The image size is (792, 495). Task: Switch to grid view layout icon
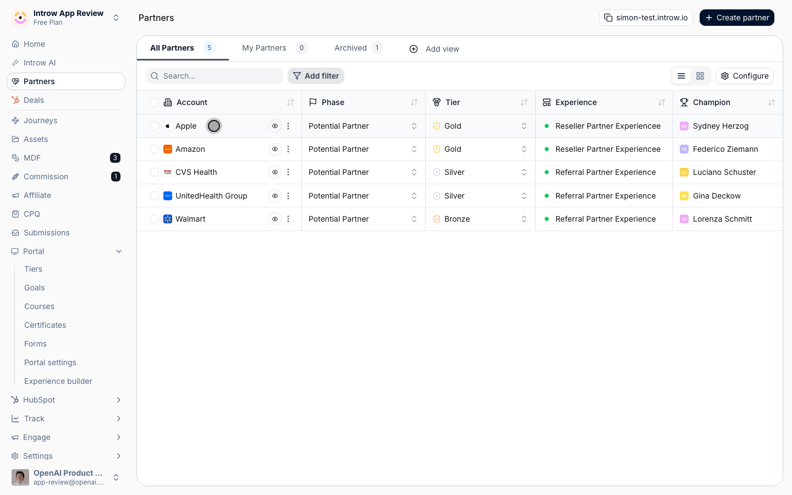[700, 76]
